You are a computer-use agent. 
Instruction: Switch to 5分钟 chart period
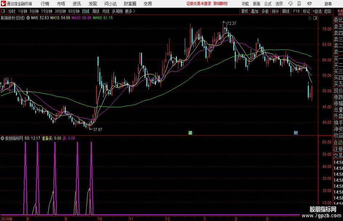[x=34, y=11]
